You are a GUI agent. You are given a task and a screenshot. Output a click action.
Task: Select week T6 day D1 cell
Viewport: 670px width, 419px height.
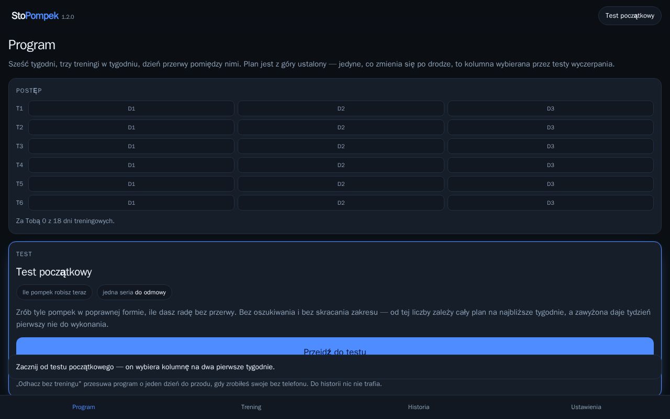(131, 203)
